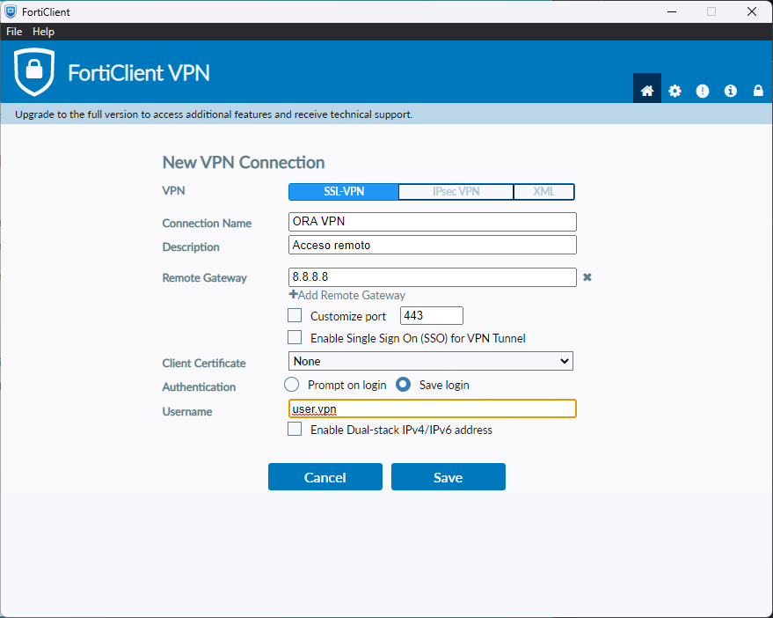
Task: Tick Enable Dual-stack IPv4/IPv6 address
Action: [x=295, y=429]
